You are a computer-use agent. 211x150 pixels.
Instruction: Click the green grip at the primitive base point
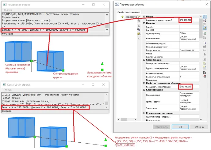coord(31,61)
